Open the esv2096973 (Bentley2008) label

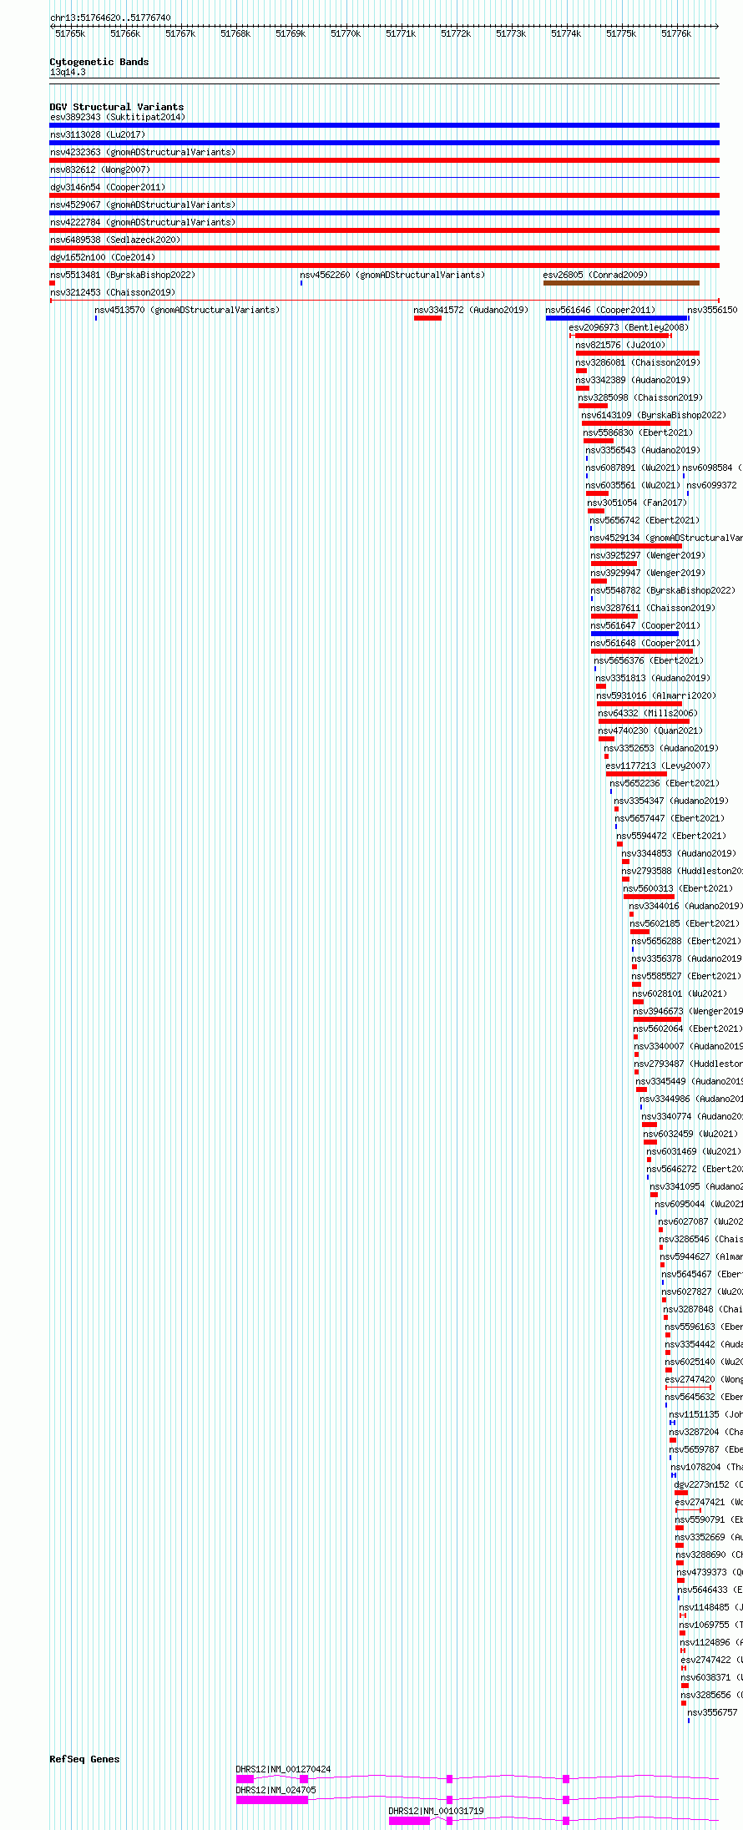[x=629, y=327]
